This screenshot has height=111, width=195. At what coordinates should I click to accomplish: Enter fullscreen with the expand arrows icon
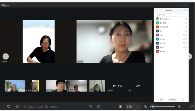click(191, 106)
